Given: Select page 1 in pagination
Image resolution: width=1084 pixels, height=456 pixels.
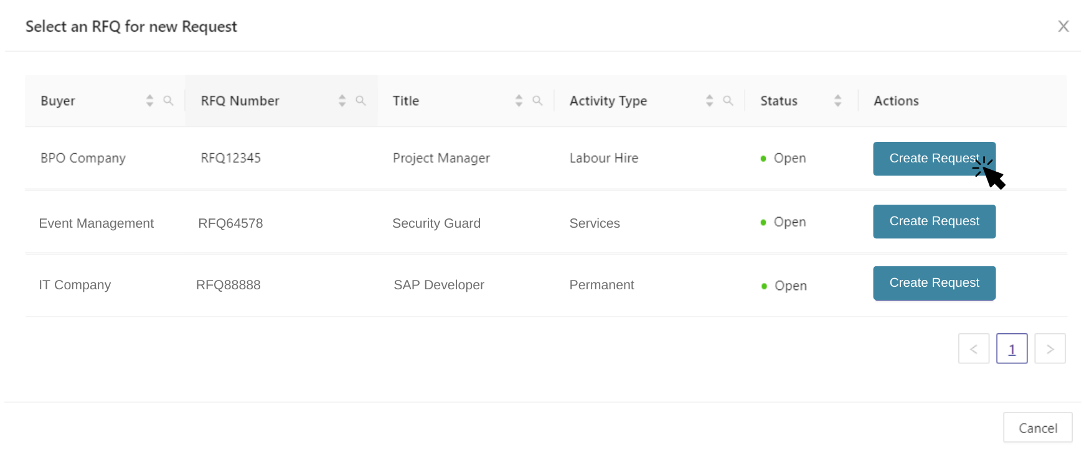Looking at the screenshot, I should pos(1012,349).
